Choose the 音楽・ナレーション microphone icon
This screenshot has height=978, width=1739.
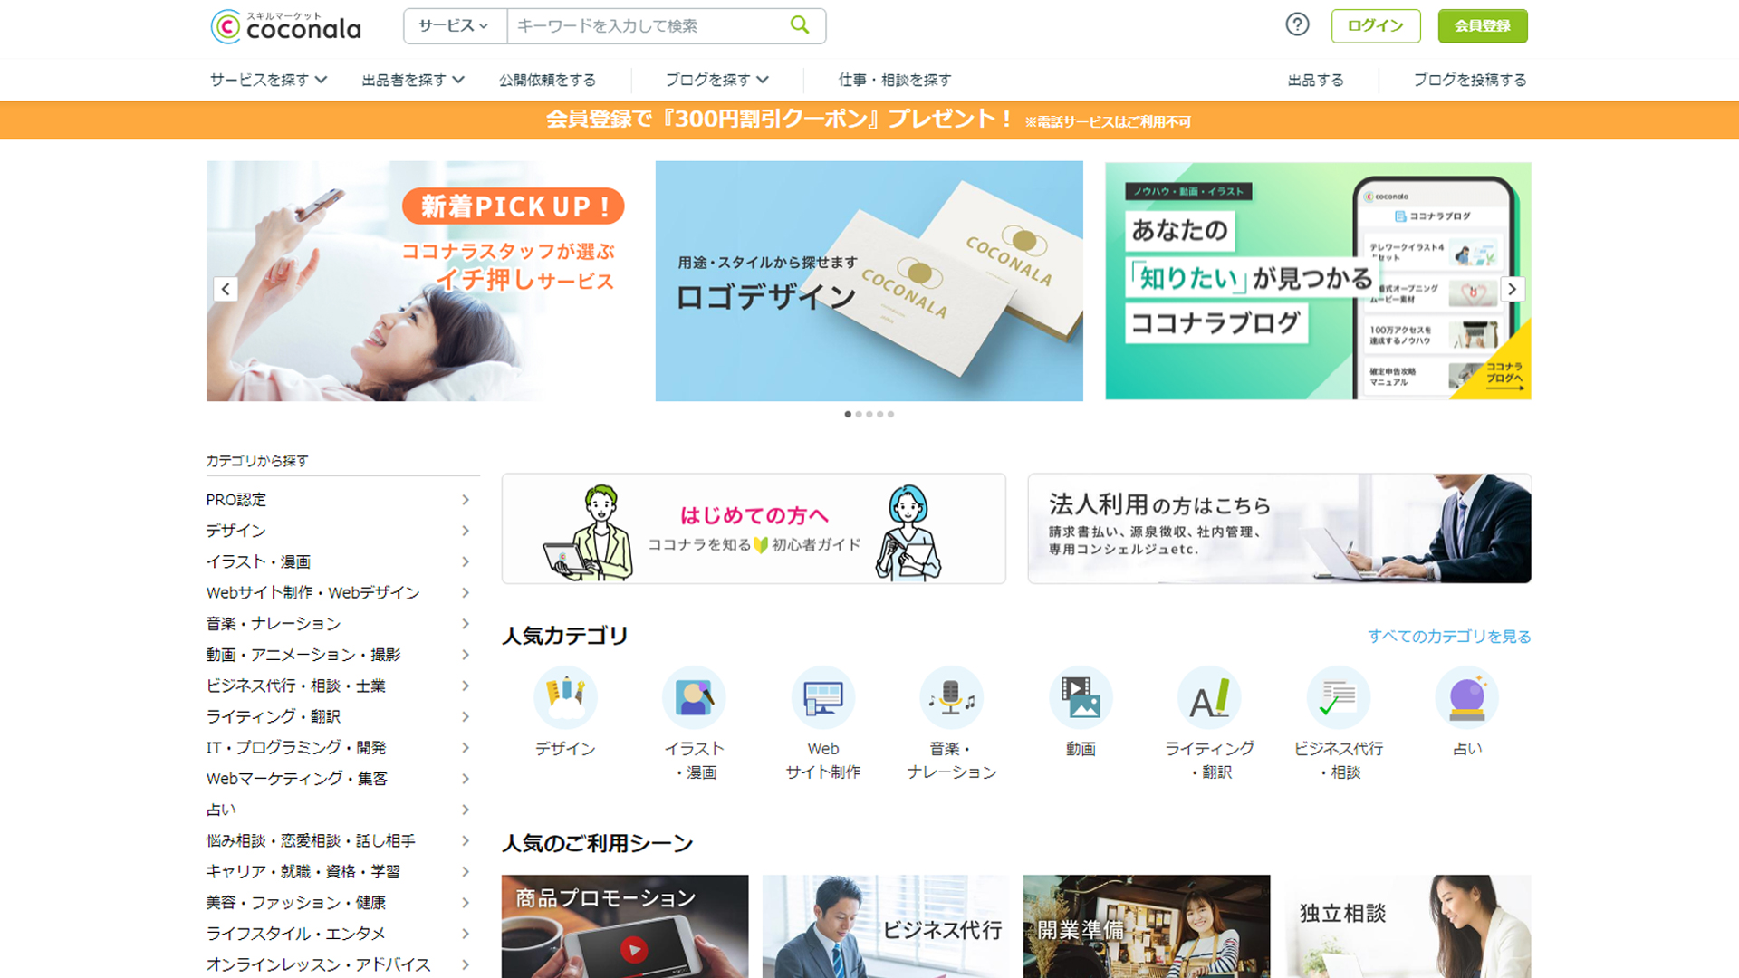[x=951, y=697]
